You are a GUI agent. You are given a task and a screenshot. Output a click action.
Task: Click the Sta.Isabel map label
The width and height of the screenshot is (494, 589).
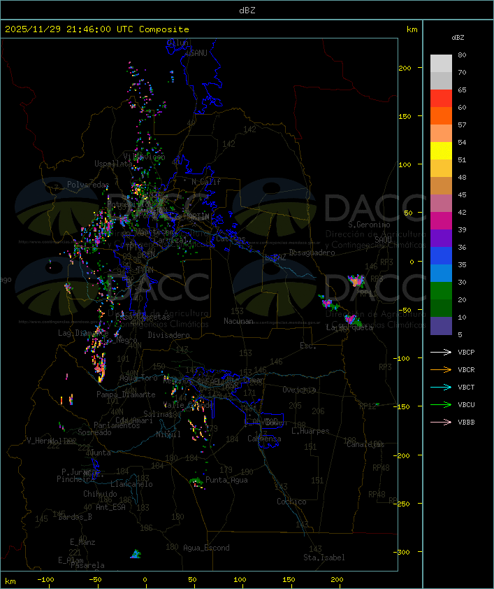click(324, 558)
